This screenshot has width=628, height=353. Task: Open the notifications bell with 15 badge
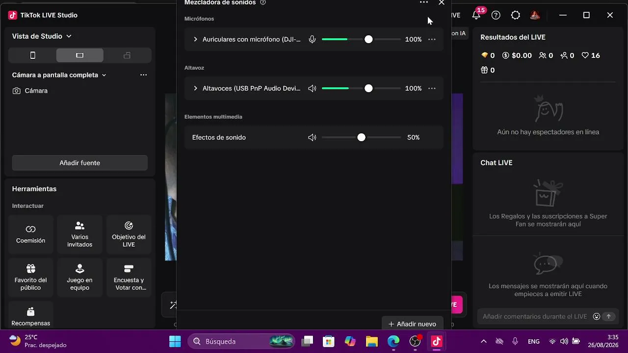click(x=476, y=15)
